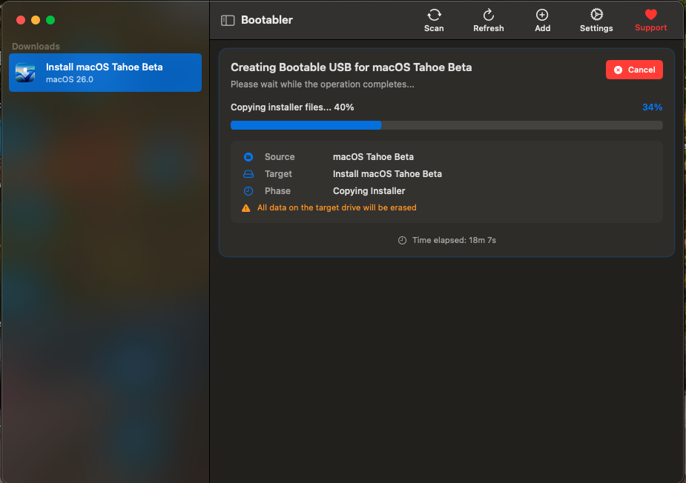The image size is (686, 483).
Task: Click 'Please wait while the operation completes' text
Action: 323,84
